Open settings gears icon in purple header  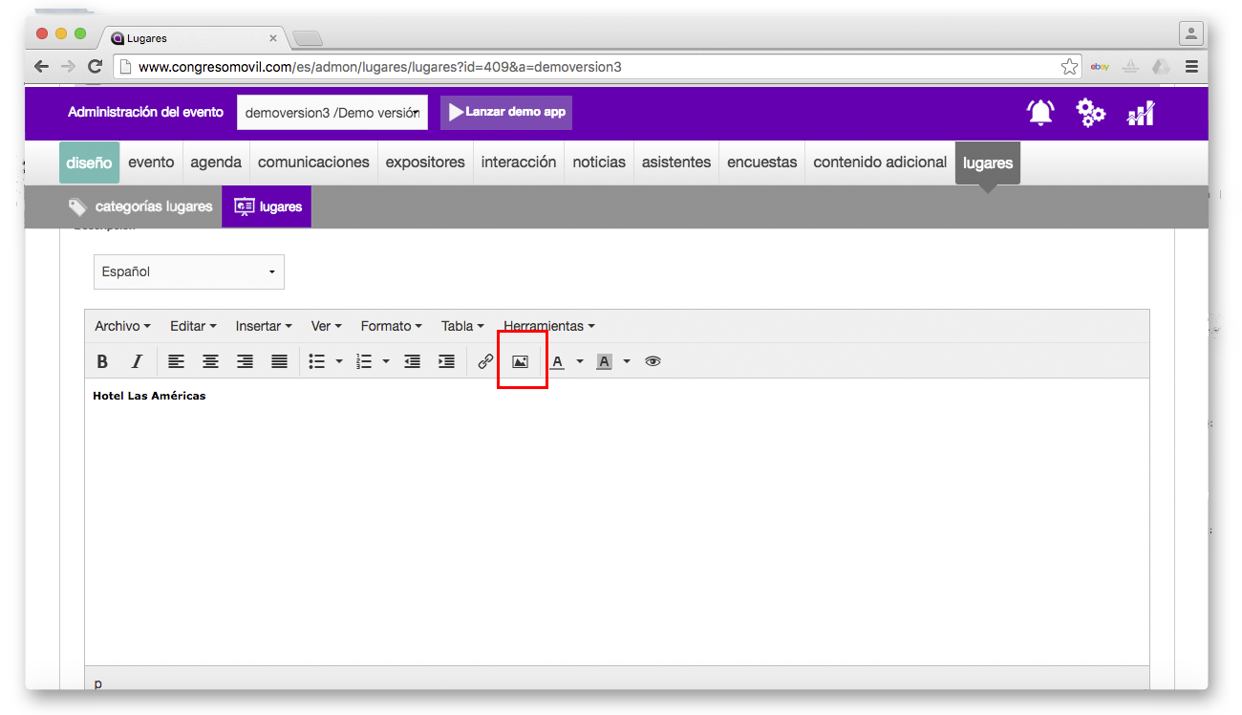[1090, 113]
